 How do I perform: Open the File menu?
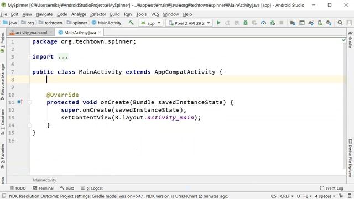[x=4, y=14]
